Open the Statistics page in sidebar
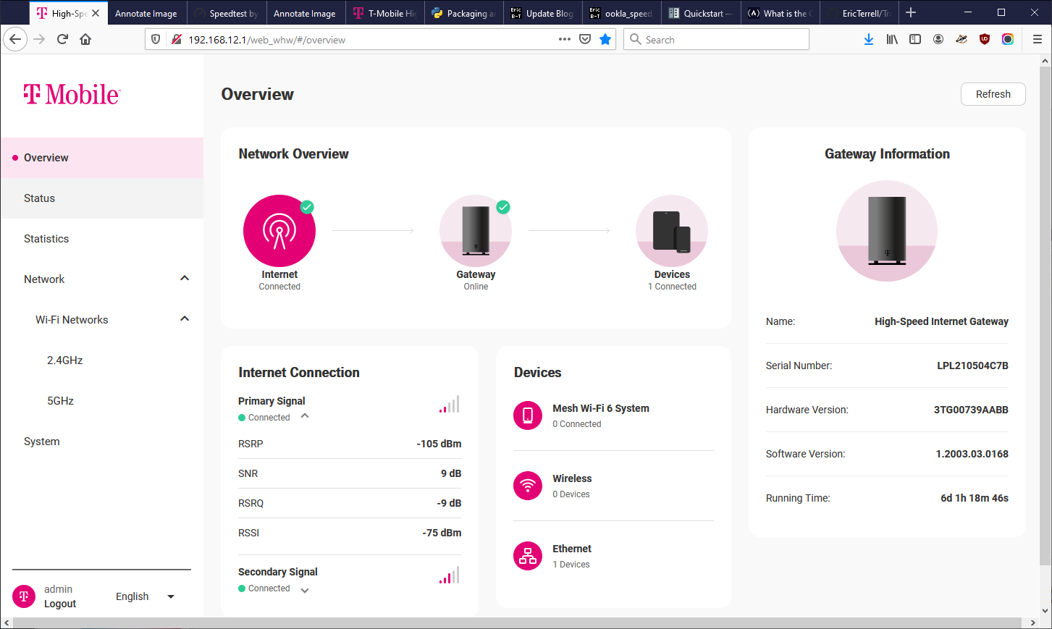Viewport: 1052px width, 629px height. (x=46, y=239)
